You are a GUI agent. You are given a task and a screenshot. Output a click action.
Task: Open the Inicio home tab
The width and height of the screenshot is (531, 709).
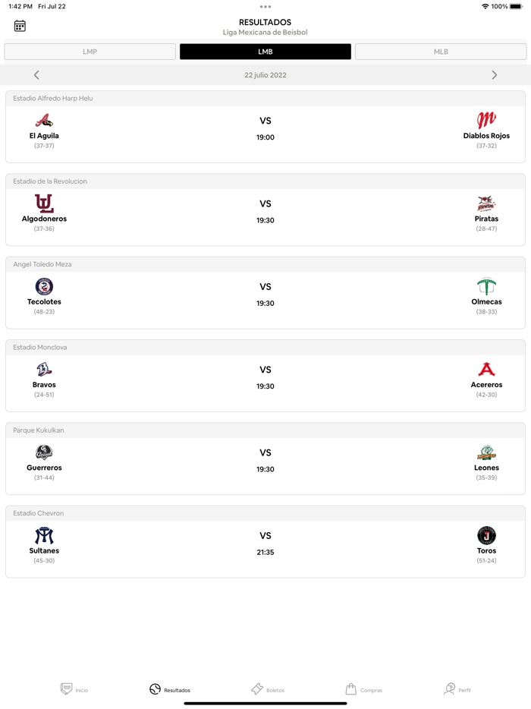[74, 689]
